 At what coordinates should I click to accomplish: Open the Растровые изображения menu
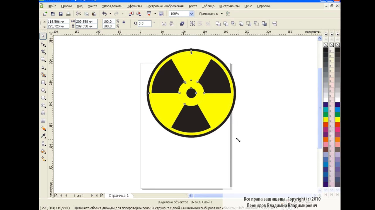click(x=165, y=6)
